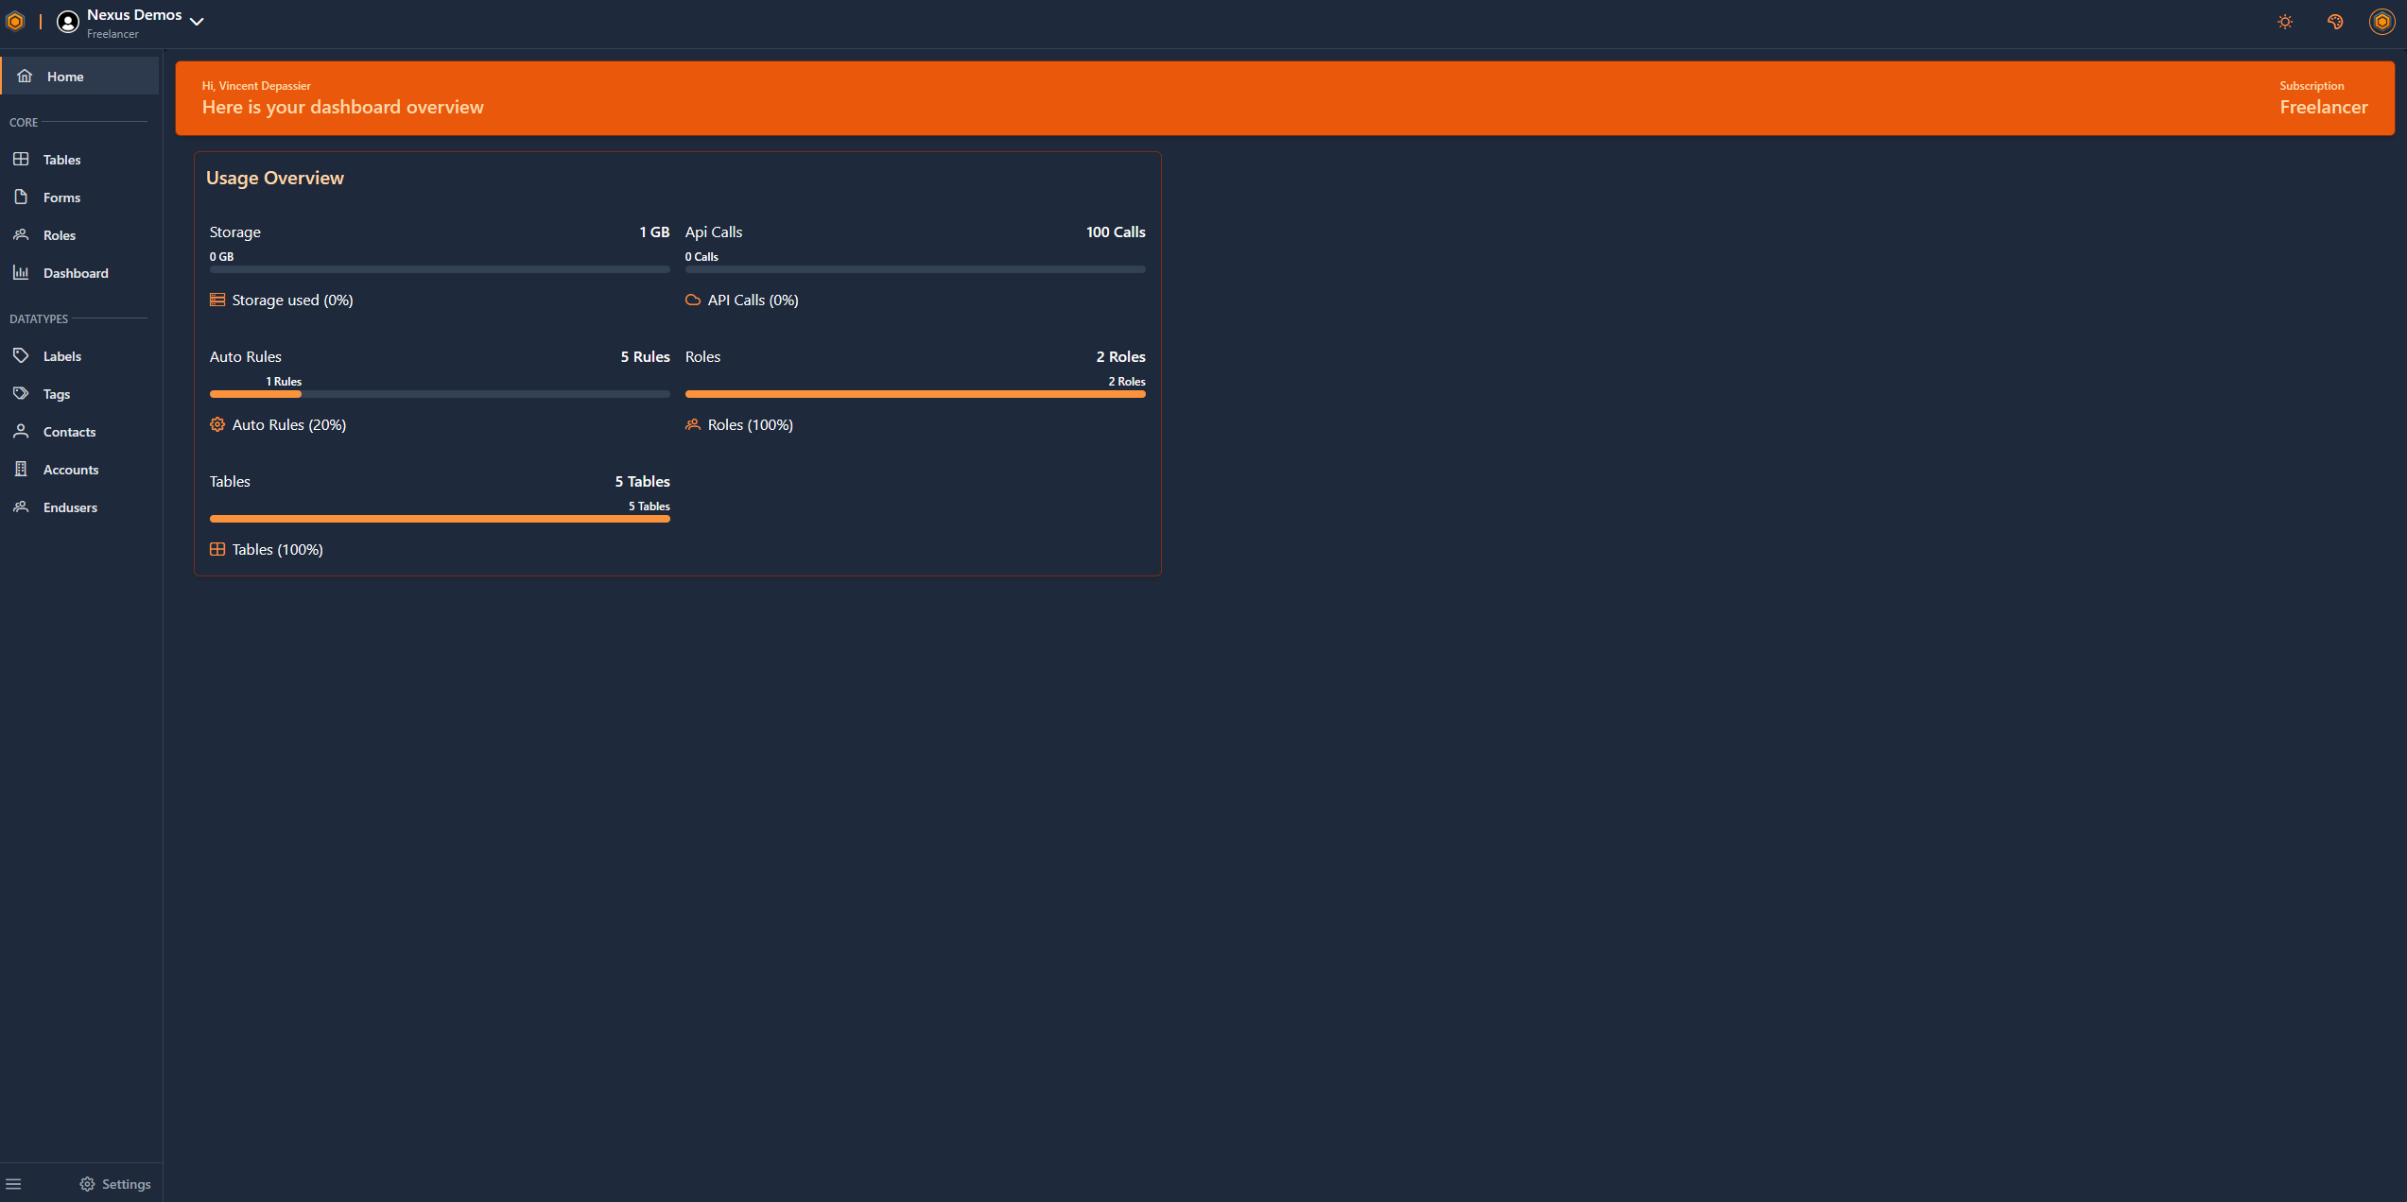Screen dimensions: 2407x1202
Task: Open the Forms page icon
Action: tap(21, 197)
